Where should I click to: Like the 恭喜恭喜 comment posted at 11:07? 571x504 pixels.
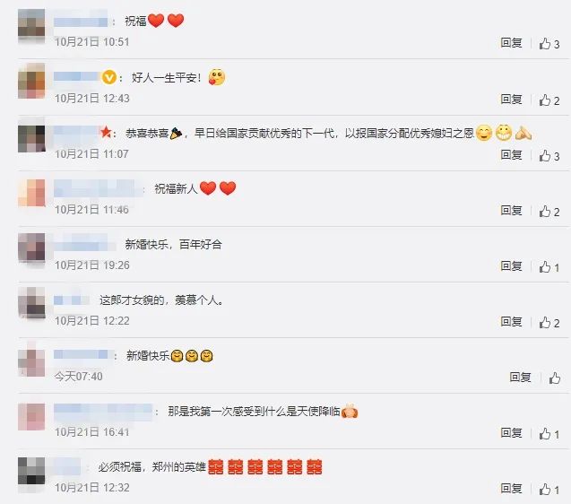[549, 156]
